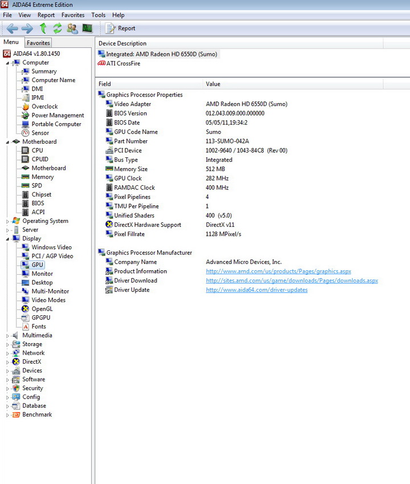This screenshot has height=484, width=410.
Task: Expand the Server tree node
Action: pos(7,230)
